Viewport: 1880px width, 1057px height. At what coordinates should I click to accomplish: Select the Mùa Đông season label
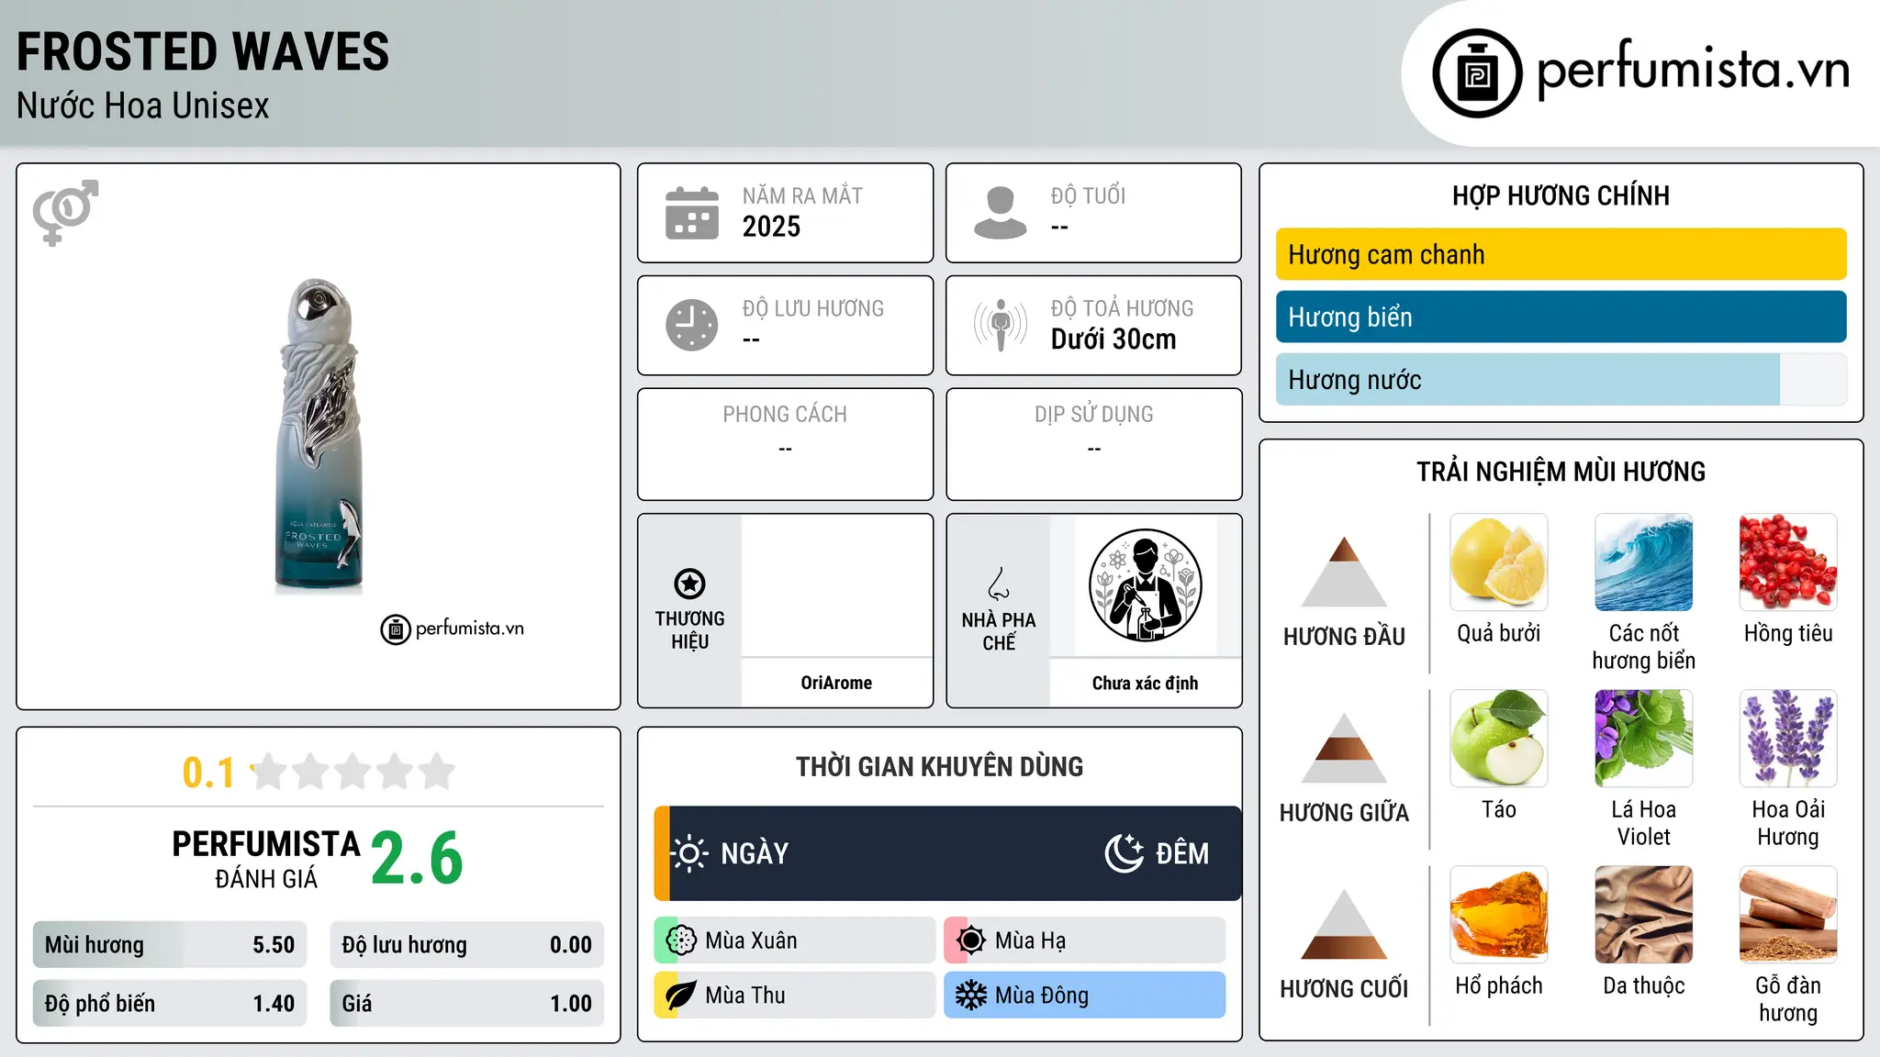(x=1042, y=996)
